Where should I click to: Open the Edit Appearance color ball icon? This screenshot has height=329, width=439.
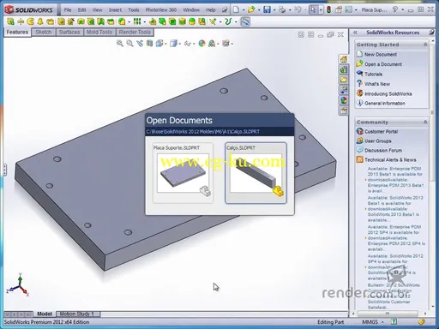(201, 44)
